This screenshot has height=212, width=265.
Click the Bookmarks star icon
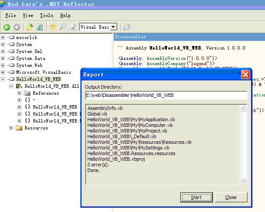[53, 27]
